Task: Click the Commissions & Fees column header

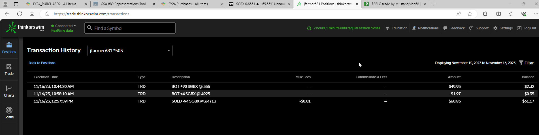Action: click(371, 77)
